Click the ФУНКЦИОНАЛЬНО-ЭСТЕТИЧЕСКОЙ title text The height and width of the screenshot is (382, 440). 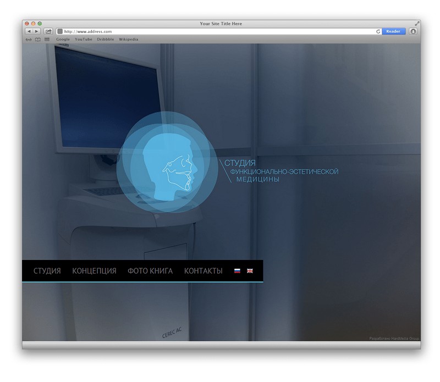point(284,171)
